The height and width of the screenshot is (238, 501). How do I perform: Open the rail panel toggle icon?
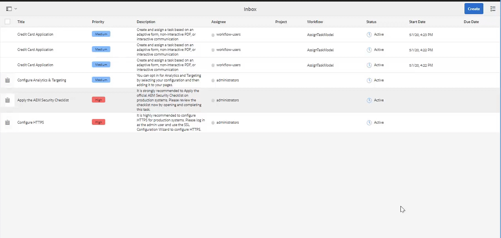pyautogui.click(x=9, y=9)
